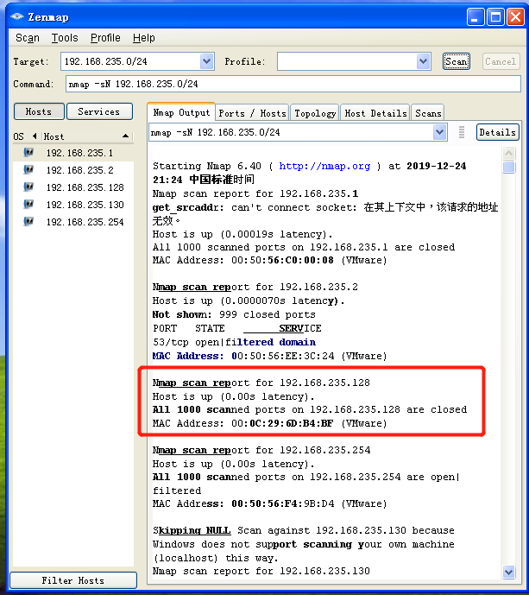
Task: Click the output scrollbar up arrow
Action: click(x=508, y=153)
